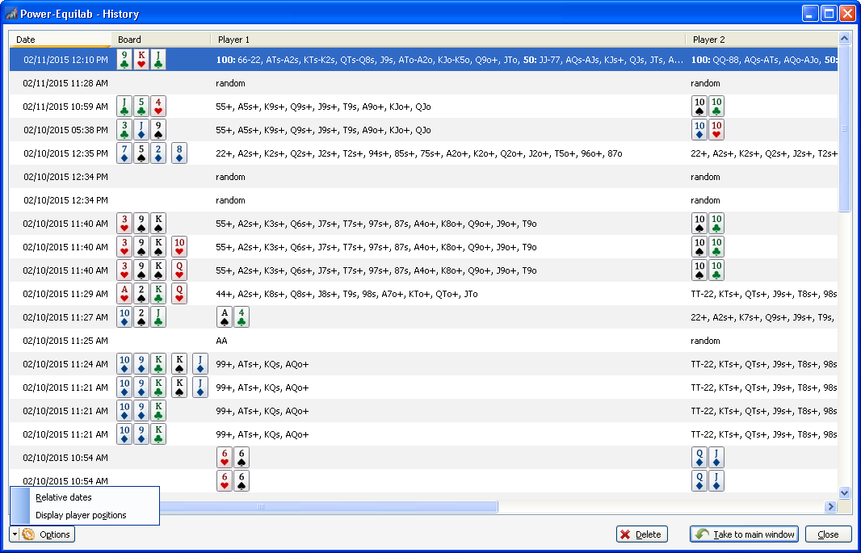The width and height of the screenshot is (861, 553).
Task: Click the 10 of spades in Player 2 at 10:59 AM
Action: pyautogui.click(x=699, y=107)
